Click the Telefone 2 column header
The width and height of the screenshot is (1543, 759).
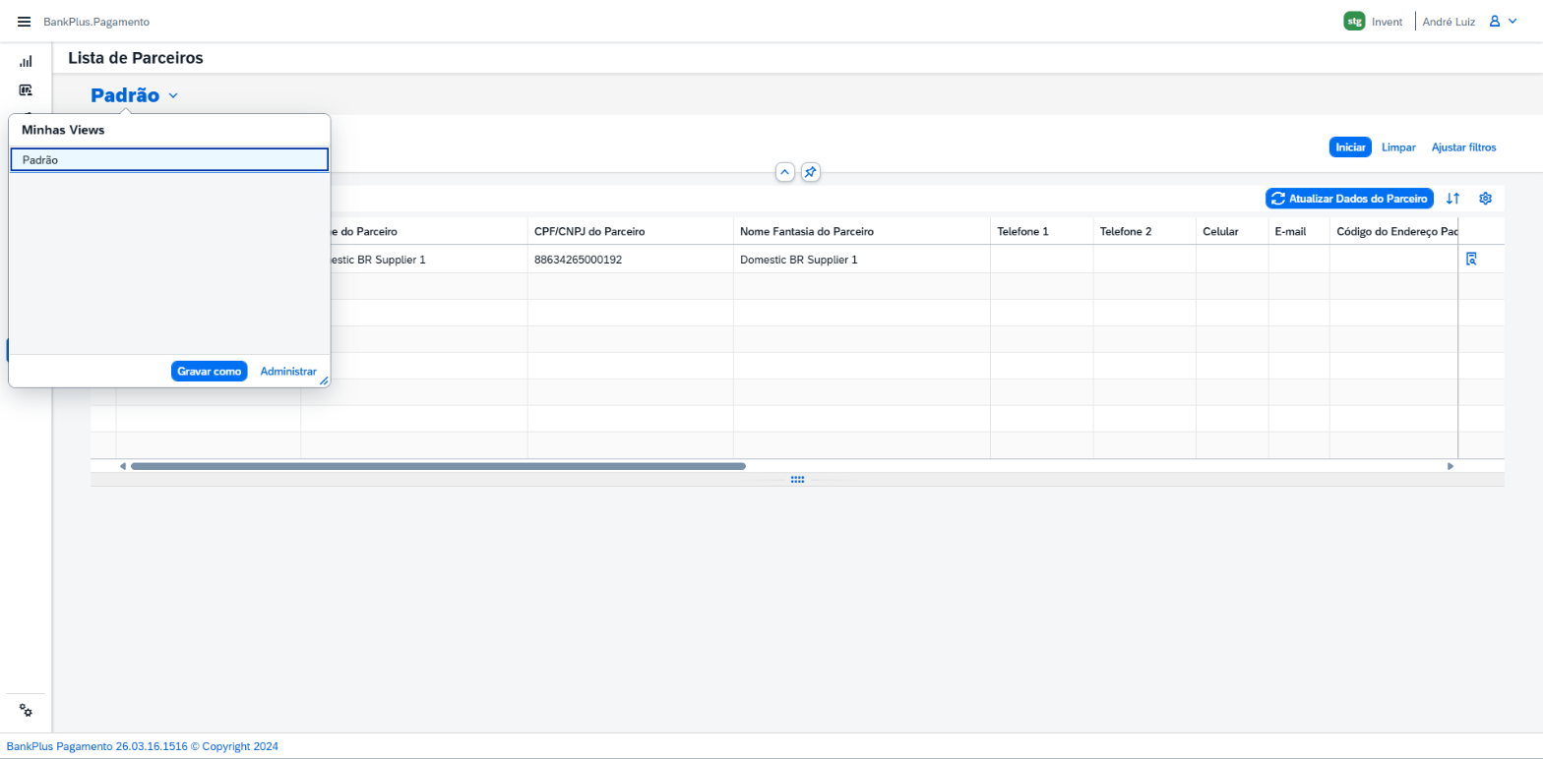(x=1144, y=231)
